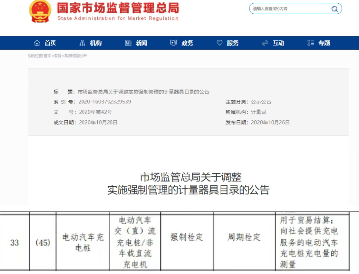The width and height of the screenshot is (359, 274).
Task: Select the 服务 menu item
Action: (233, 43)
